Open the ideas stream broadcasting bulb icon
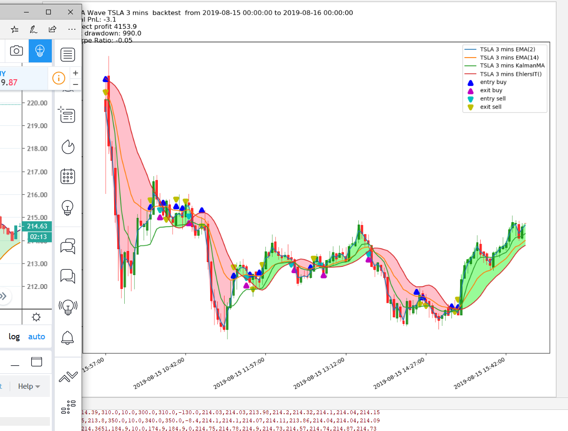The width and height of the screenshot is (568, 431). pyautogui.click(x=68, y=307)
